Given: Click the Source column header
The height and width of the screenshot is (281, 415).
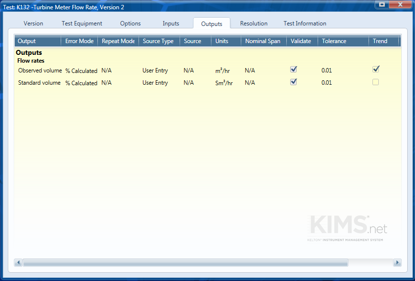Looking at the screenshot, I should 195,41.
